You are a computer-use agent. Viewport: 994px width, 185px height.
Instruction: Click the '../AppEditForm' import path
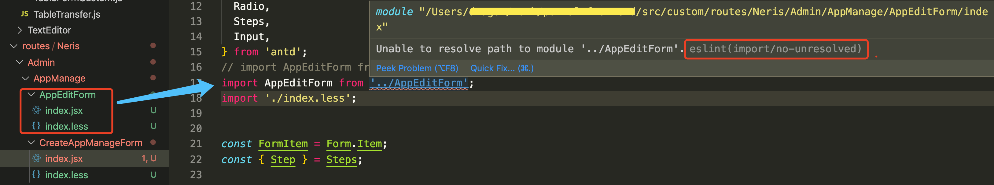click(x=419, y=83)
